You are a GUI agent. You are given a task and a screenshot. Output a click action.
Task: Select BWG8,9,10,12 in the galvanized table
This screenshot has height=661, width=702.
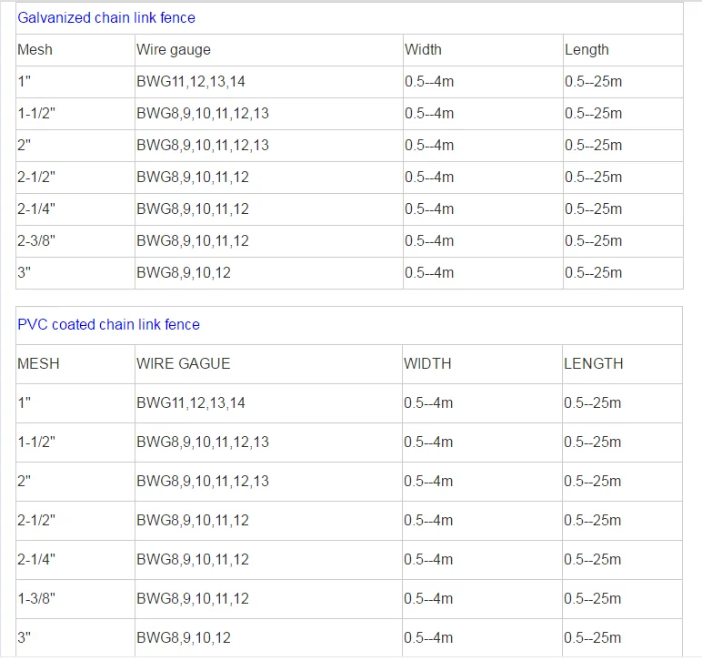184,273
